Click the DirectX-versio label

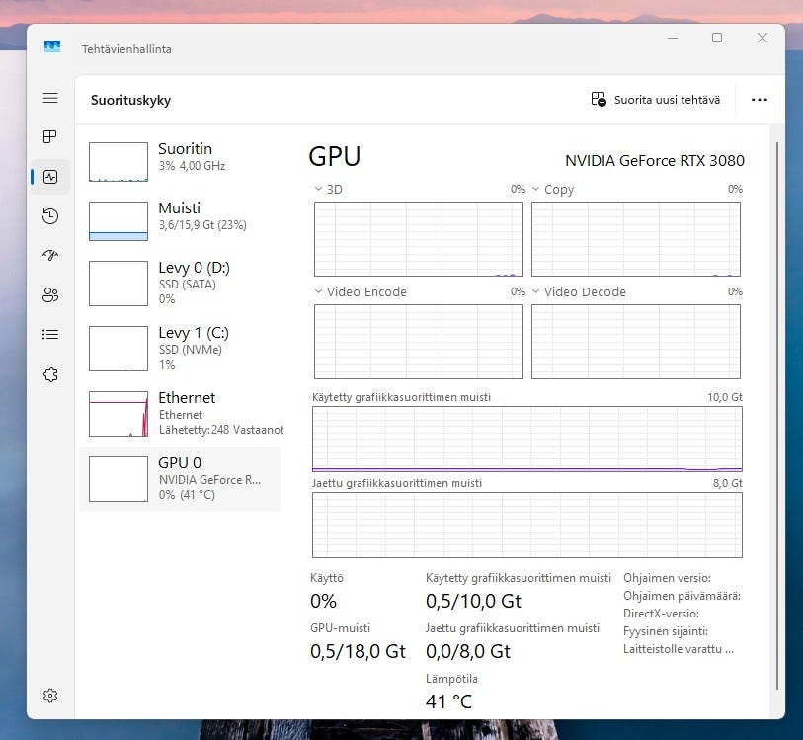pos(661,613)
